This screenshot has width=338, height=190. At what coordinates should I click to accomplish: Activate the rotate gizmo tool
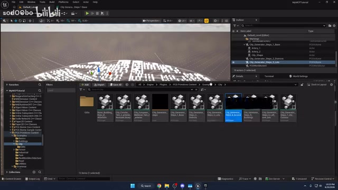20,21
